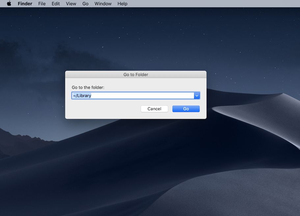Click the "Go to the folder:" label
Viewport: 300px width, 216px height.
pyautogui.click(x=88, y=87)
